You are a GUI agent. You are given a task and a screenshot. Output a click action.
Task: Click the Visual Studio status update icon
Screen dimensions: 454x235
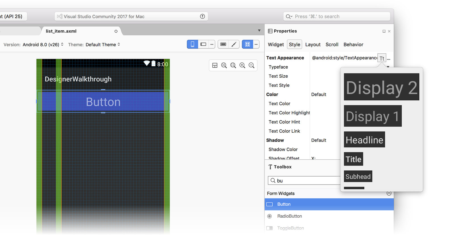point(202,16)
